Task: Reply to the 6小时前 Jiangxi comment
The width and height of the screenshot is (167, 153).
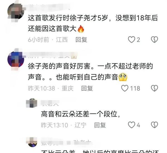Action: click(81, 40)
